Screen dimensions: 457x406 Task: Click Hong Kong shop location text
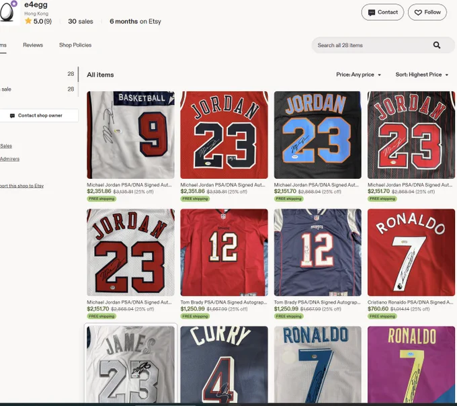[x=36, y=13]
